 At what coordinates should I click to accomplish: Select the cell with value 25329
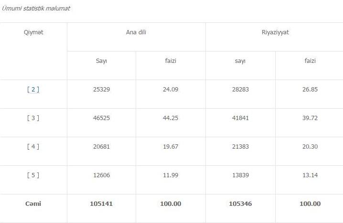[x=101, y=90]
